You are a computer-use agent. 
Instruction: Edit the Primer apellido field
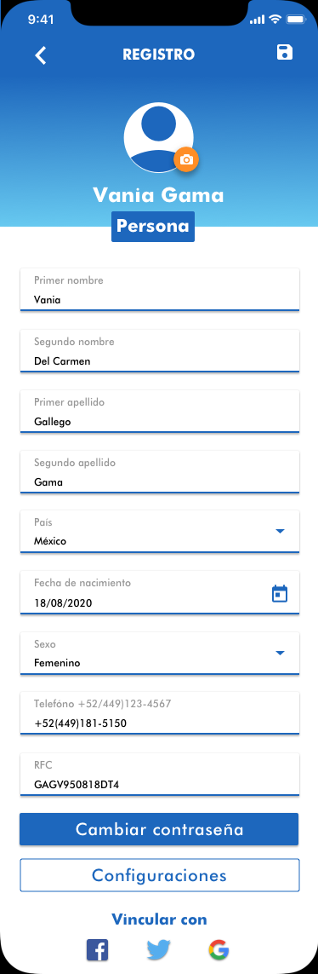click(160, 412)
